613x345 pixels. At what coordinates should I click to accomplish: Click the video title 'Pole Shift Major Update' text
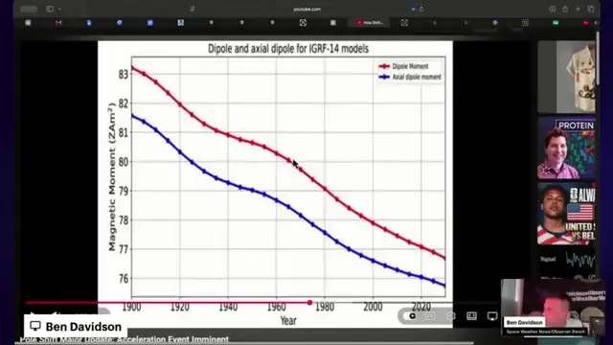pos(125,339)
